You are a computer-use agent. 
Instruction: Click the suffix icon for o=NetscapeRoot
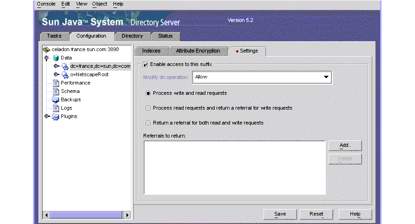(x=65, y=75)
